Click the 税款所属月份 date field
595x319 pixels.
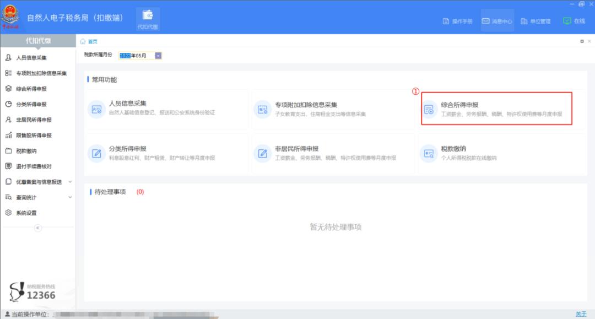pyautogui.click(x=136, y=55)
